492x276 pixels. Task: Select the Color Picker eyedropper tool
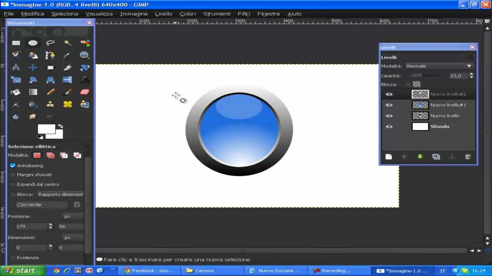[x=68, y=55]
